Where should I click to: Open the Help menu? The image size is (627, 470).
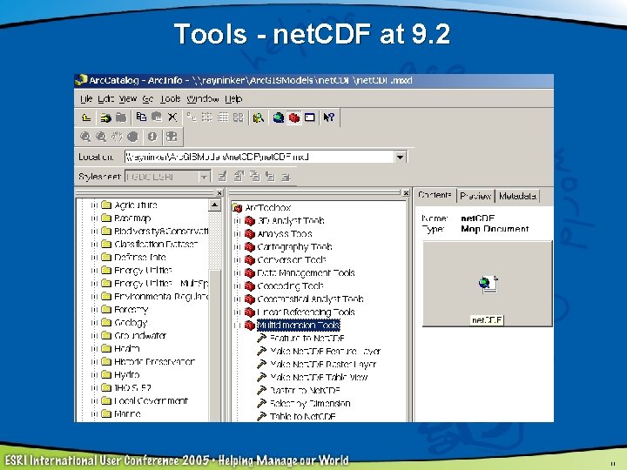(233, 98)
